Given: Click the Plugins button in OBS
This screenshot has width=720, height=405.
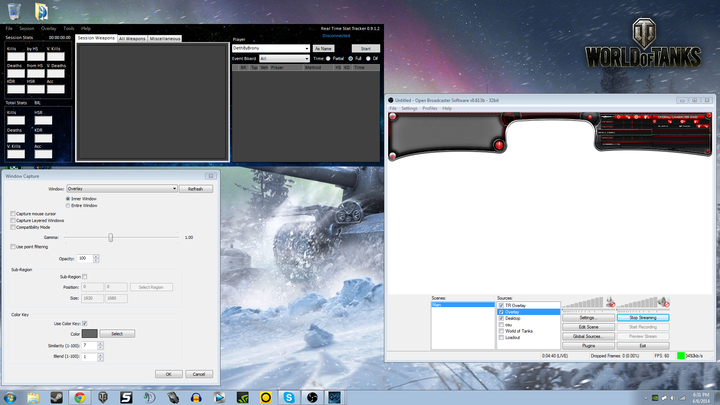Looking at the screenshot, I should [x=588, y=345].
